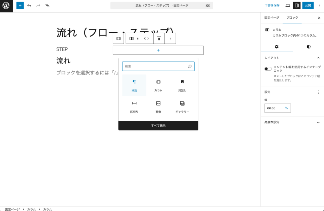
Task: Collapse the レイアウト panel
Action: [x=319, y=58]
